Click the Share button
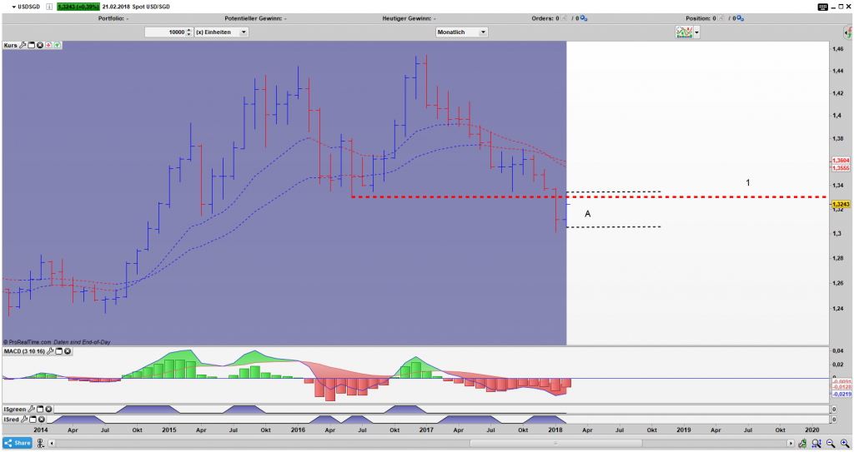The width and height of the screenshot is (854, 452). 18,443
